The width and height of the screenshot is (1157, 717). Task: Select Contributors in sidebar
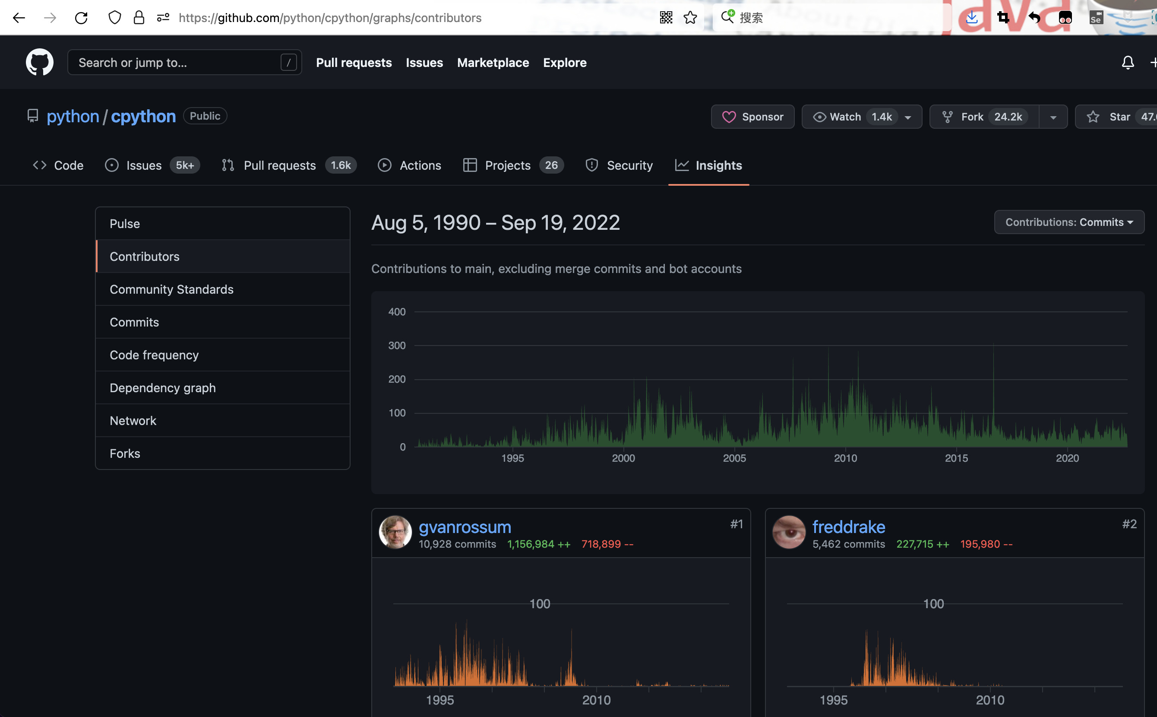tap(223, 256)
